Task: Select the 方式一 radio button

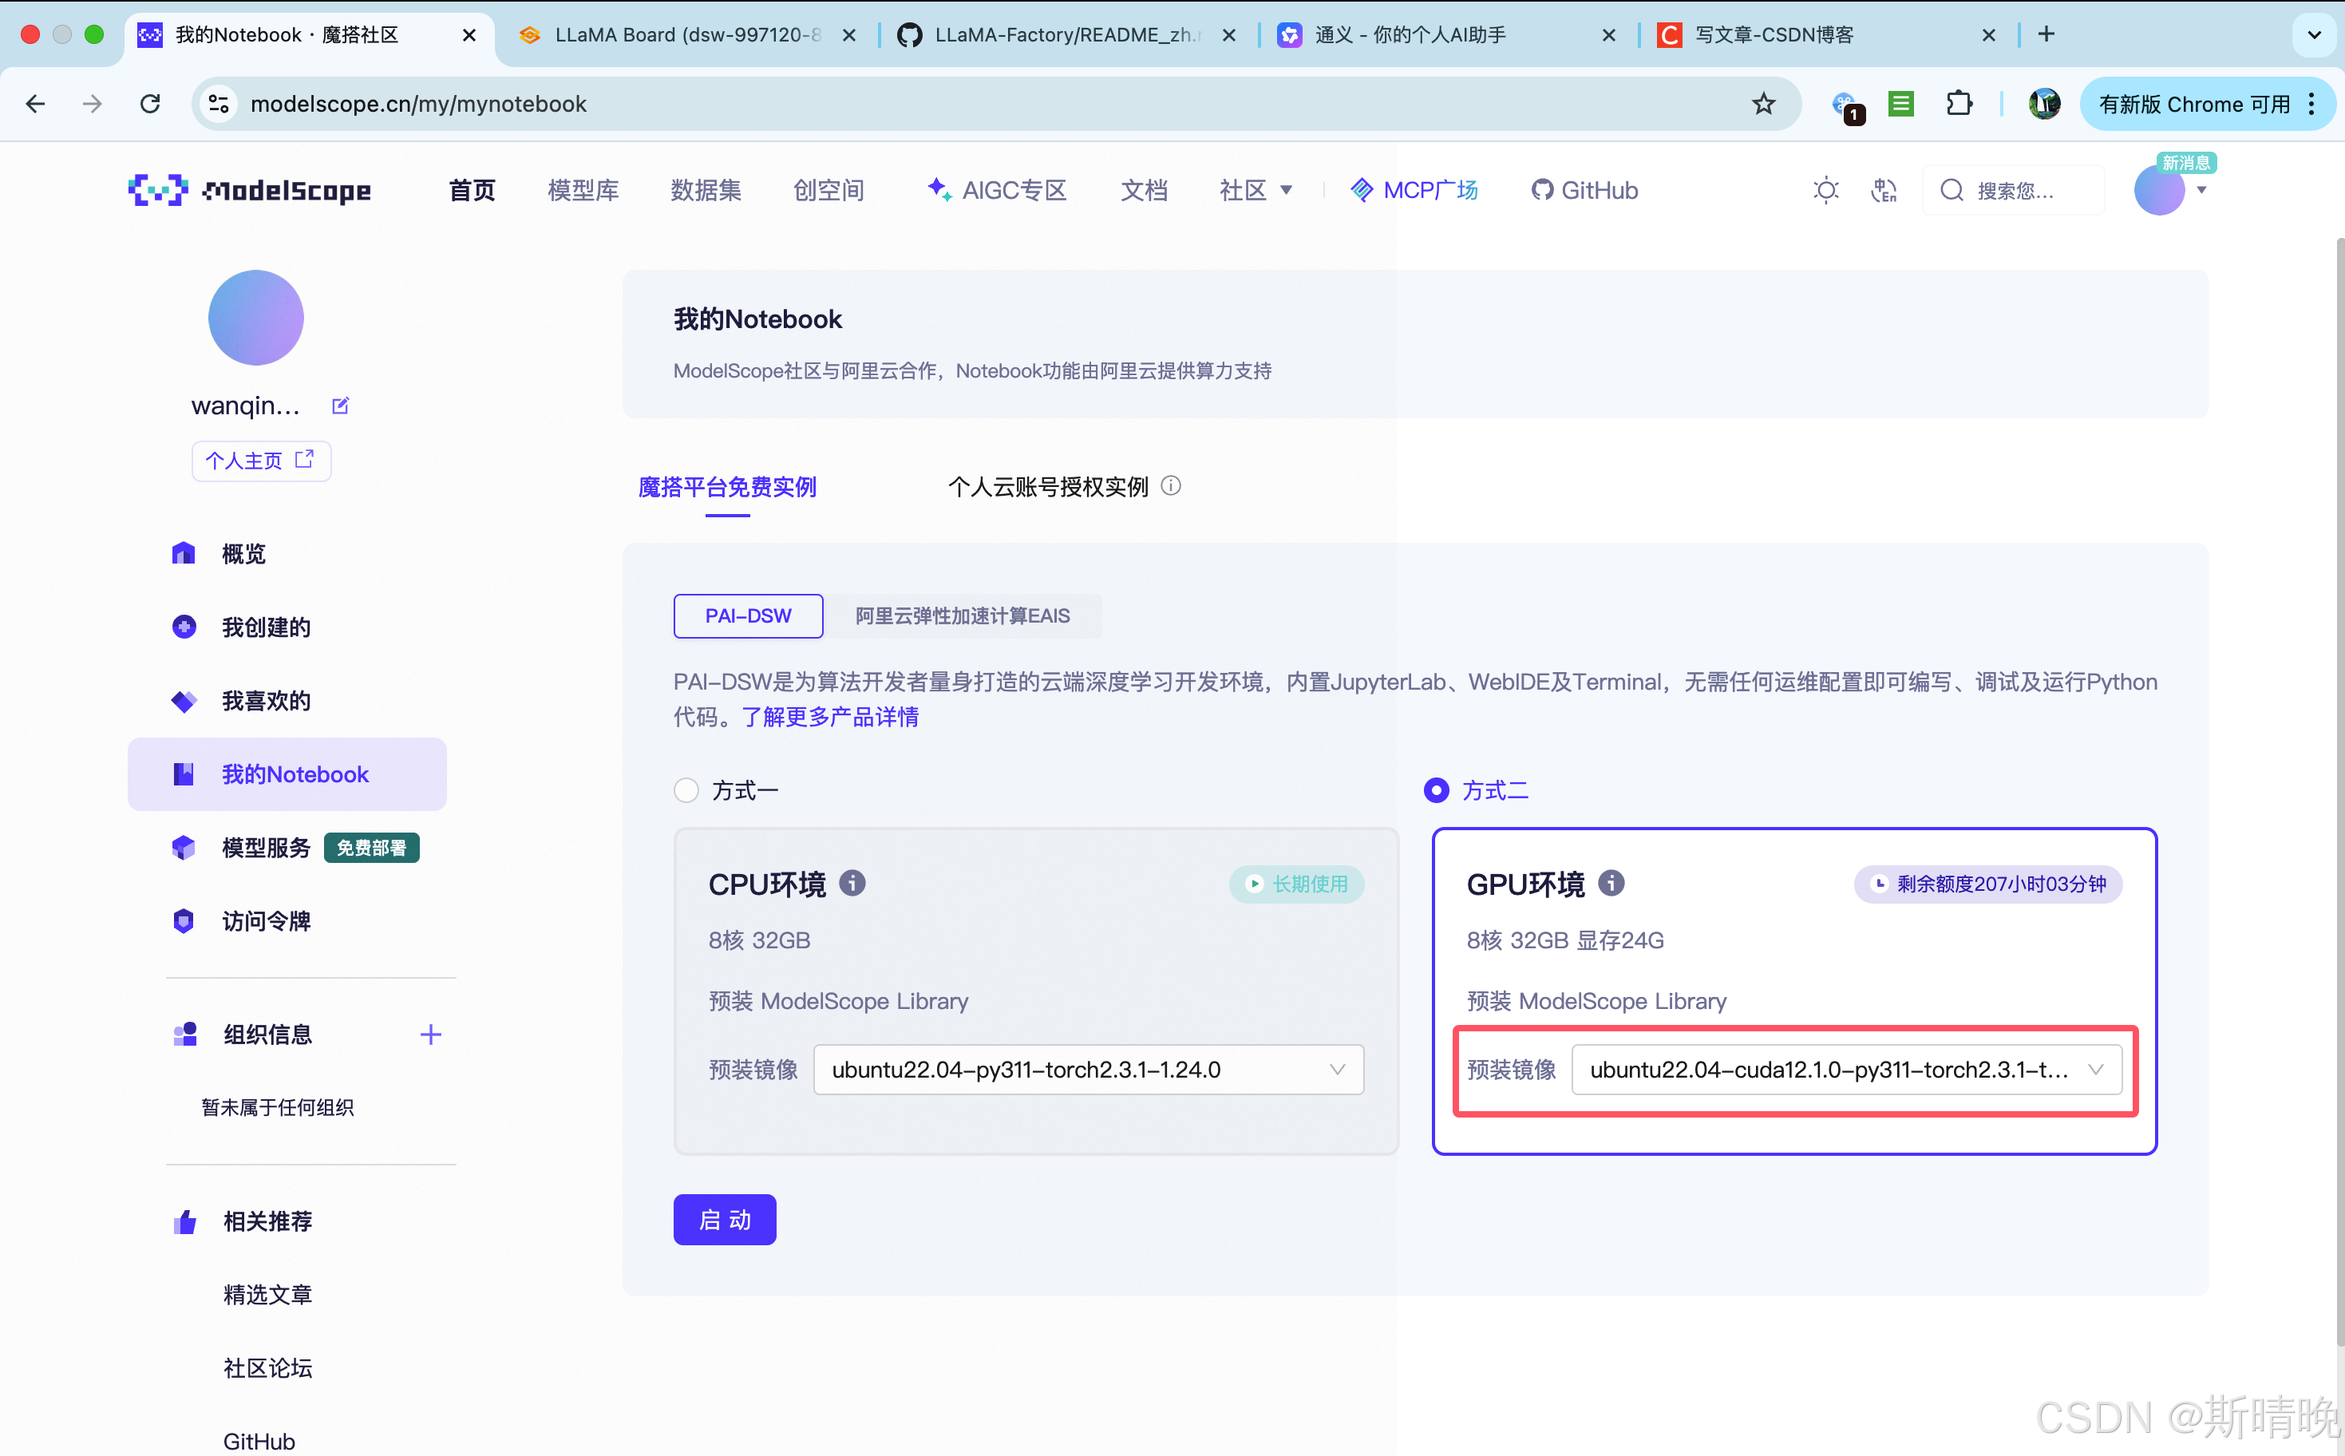Action: (686, 790)
